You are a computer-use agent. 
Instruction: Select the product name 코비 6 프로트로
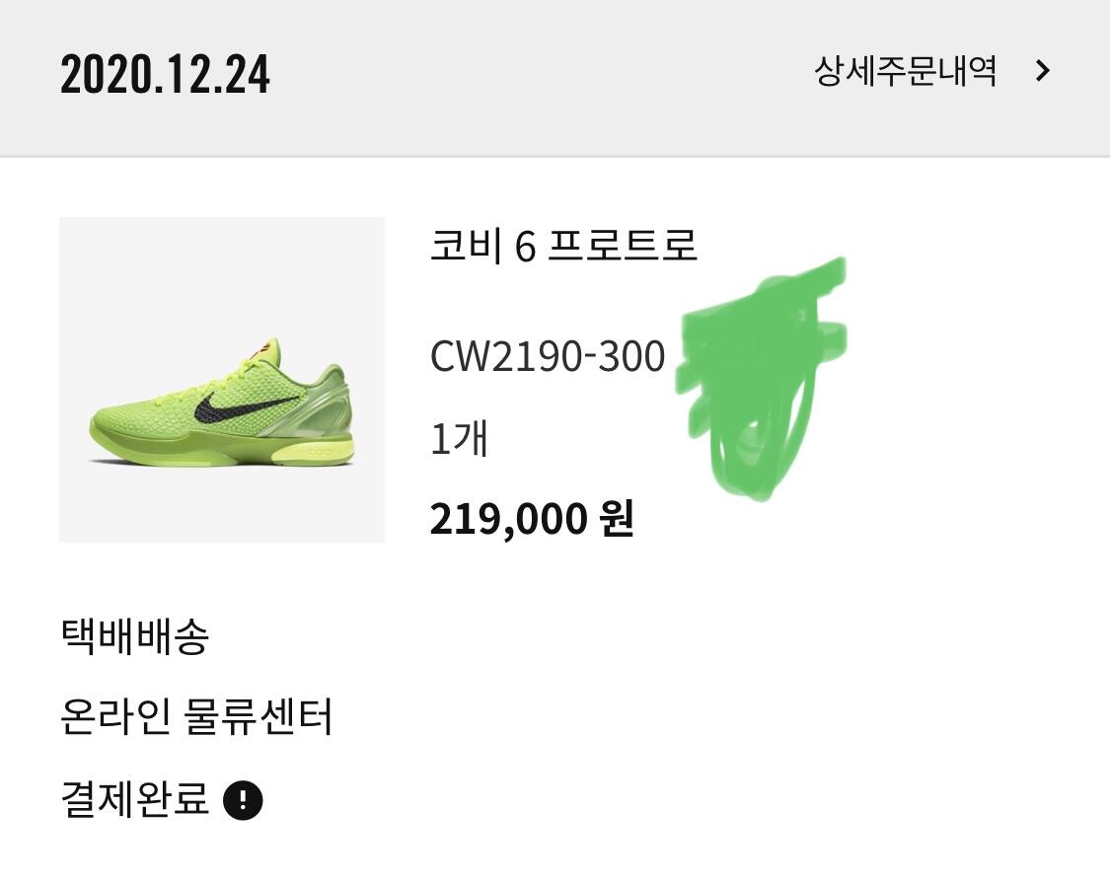click(x=563, y=246)
